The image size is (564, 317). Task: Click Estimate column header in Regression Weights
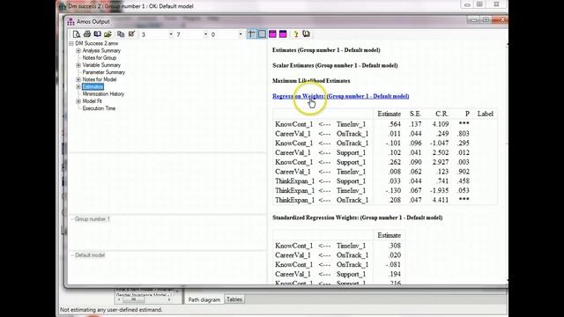(389, 114)
